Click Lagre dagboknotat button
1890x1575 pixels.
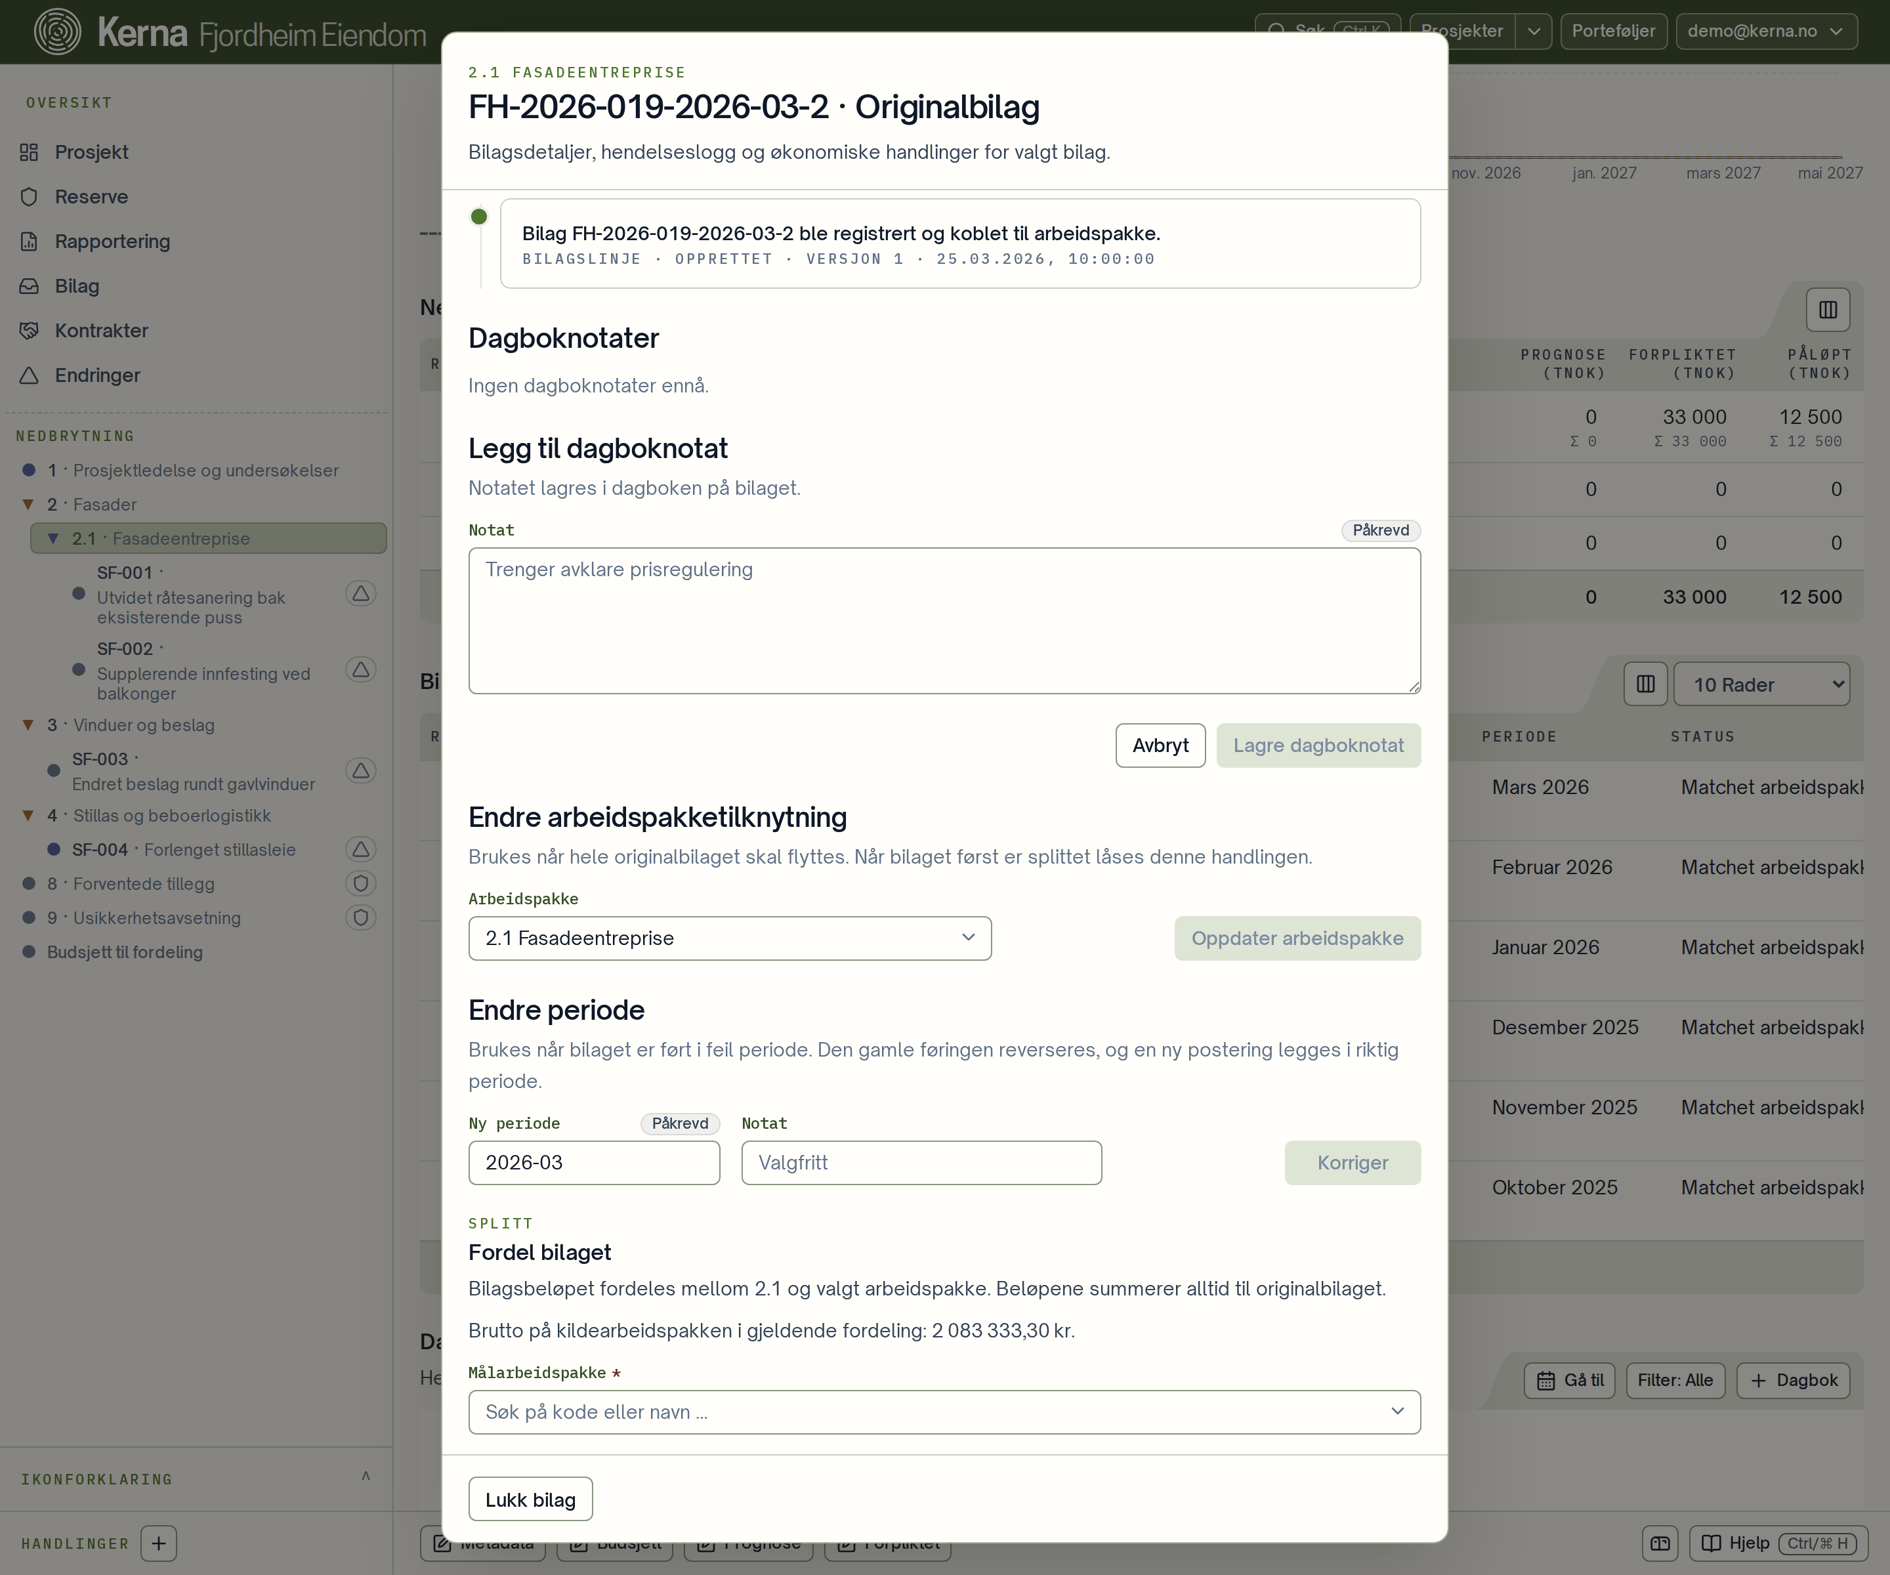point(1318,746)
